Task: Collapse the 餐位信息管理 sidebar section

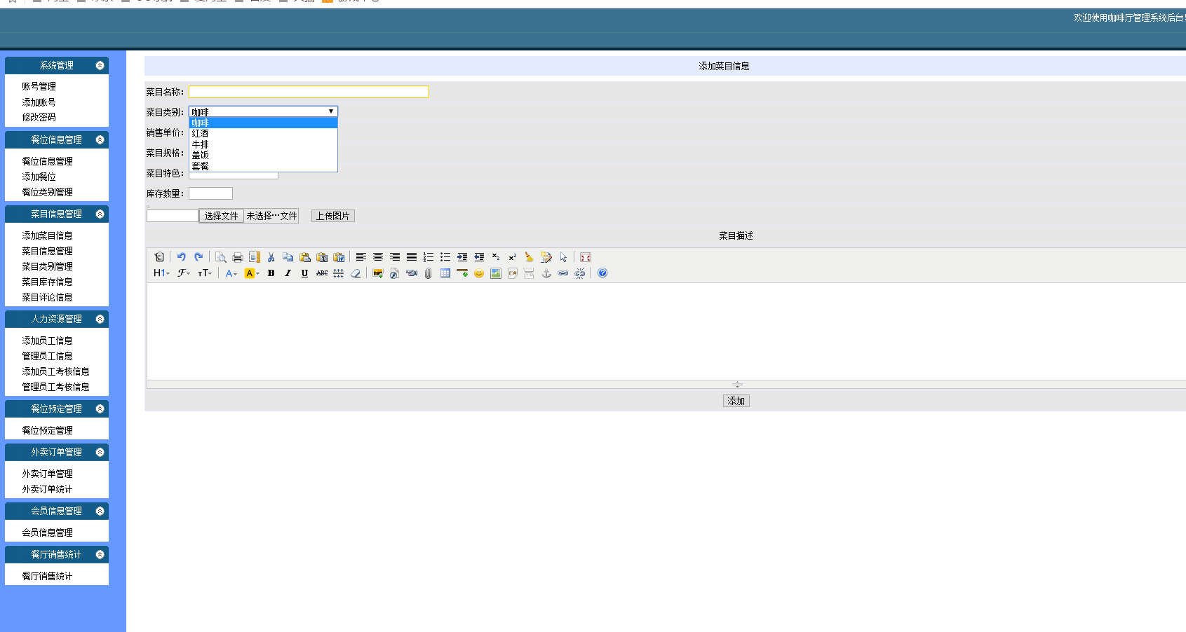Action: [100, 139]
